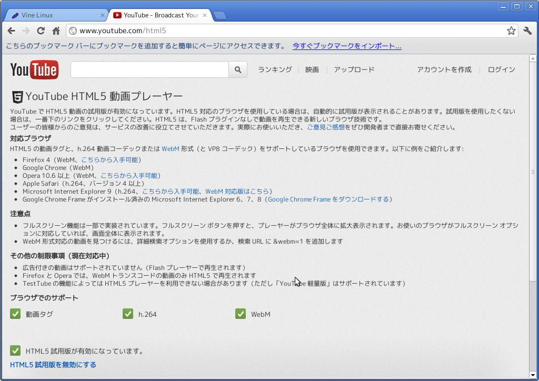This screenshot has height=381, width=539.
Task: Click the scrollbar down arrow
Action: point(533,375)
